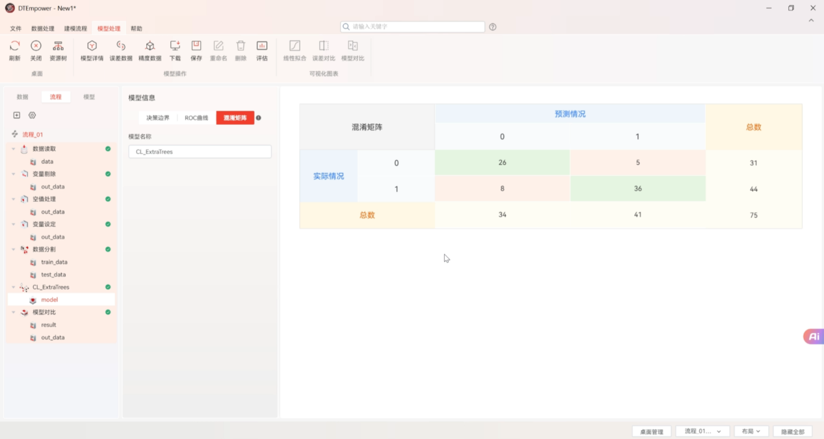This screenshot has height=439, width=824.
Task: Open 模型详情 model details
Action: pos(92,46)
